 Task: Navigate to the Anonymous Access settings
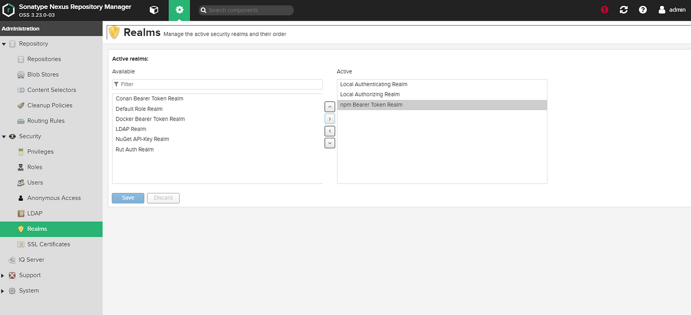click(54, 197)
